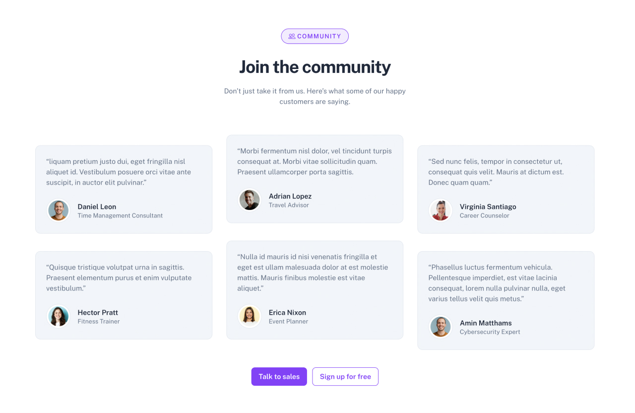Click the Join the community heading
This screenshot has height=413, width=635.
point(315,67)
